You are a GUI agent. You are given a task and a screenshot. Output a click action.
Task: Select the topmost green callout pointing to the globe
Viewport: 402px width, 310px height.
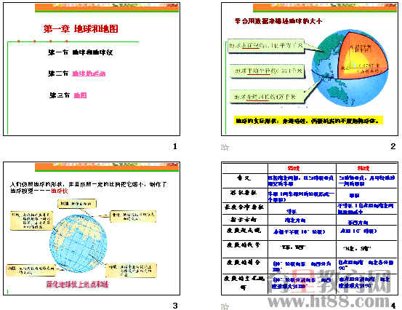[x=266, y=46]
